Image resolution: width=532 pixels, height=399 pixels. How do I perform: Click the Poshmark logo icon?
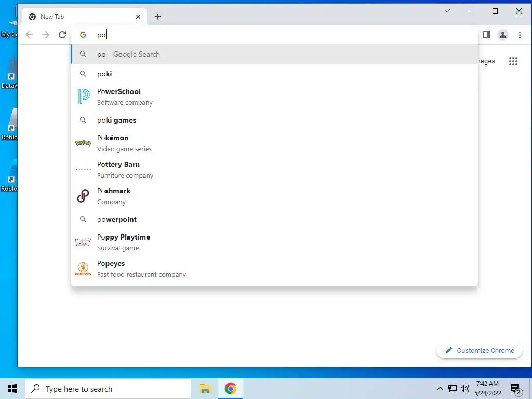83,196
